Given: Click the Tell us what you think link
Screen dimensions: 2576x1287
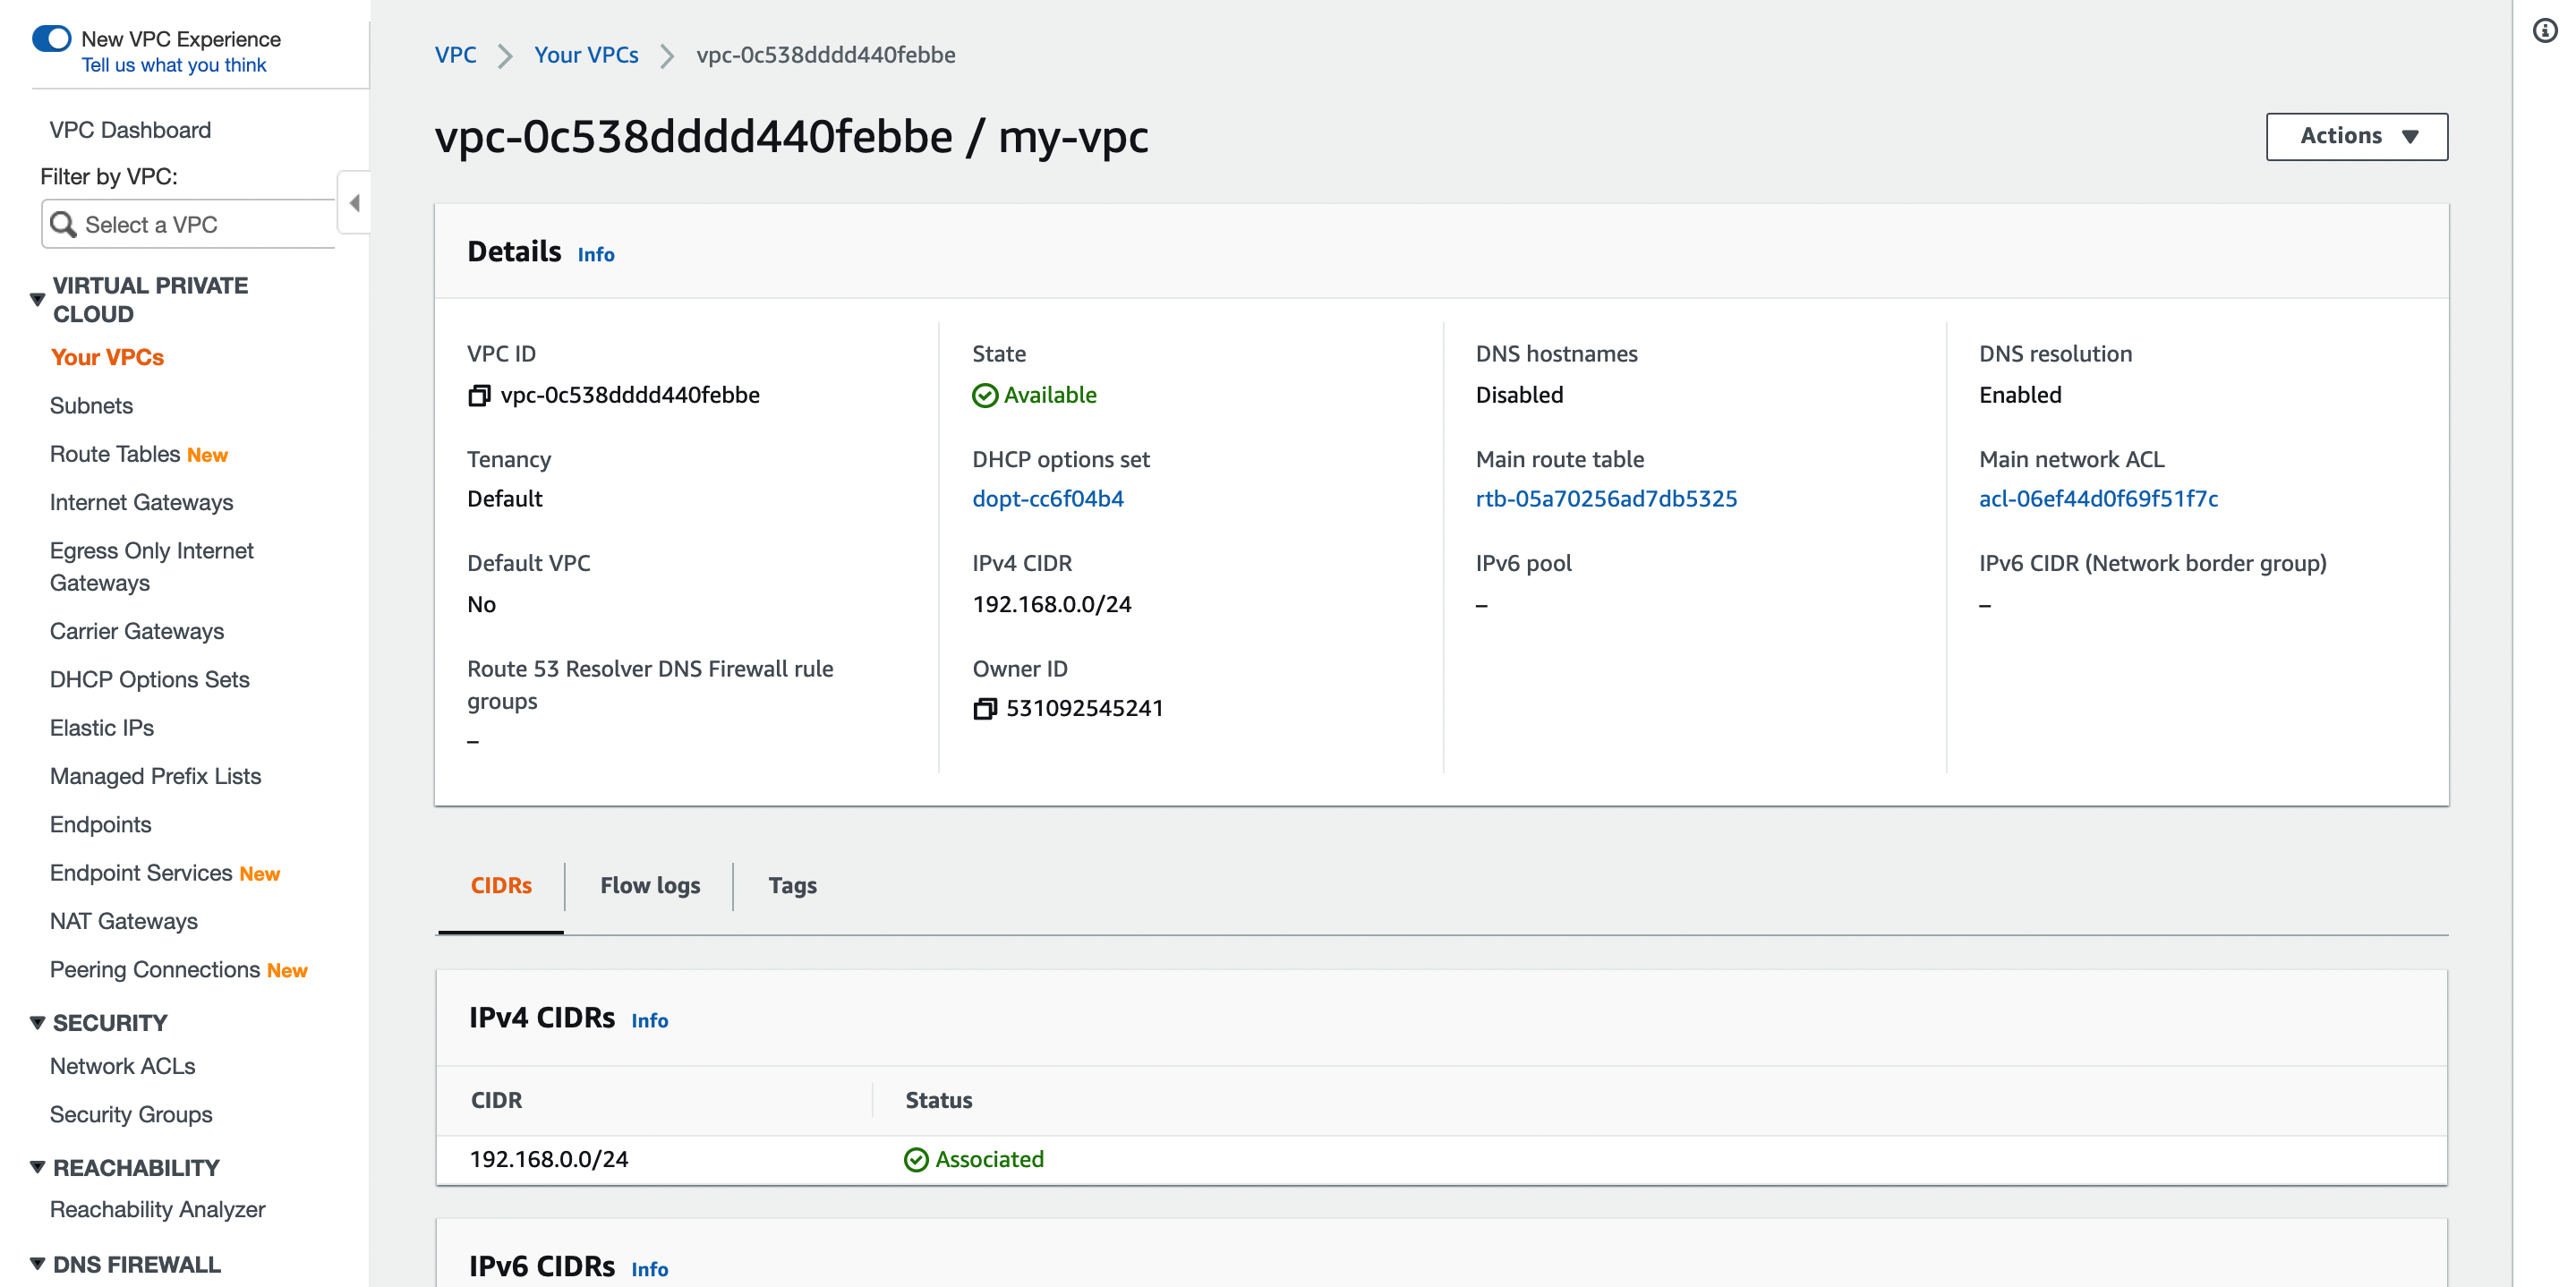Looking at the screenshot, I should (173, 64).
